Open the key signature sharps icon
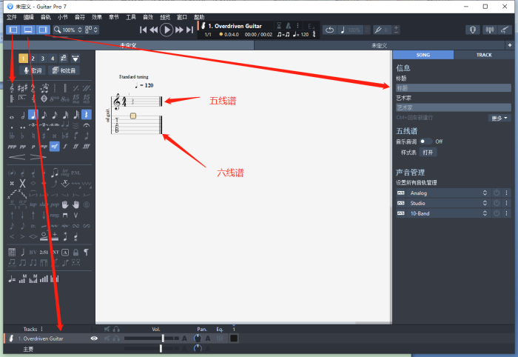The image size is (518, 357). click(x=22, y=88)
